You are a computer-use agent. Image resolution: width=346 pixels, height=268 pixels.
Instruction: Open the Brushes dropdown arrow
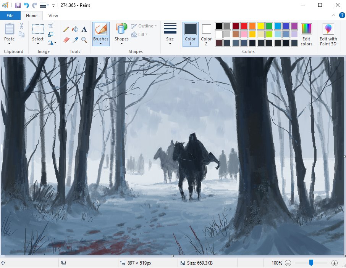[x=100, y=43]
